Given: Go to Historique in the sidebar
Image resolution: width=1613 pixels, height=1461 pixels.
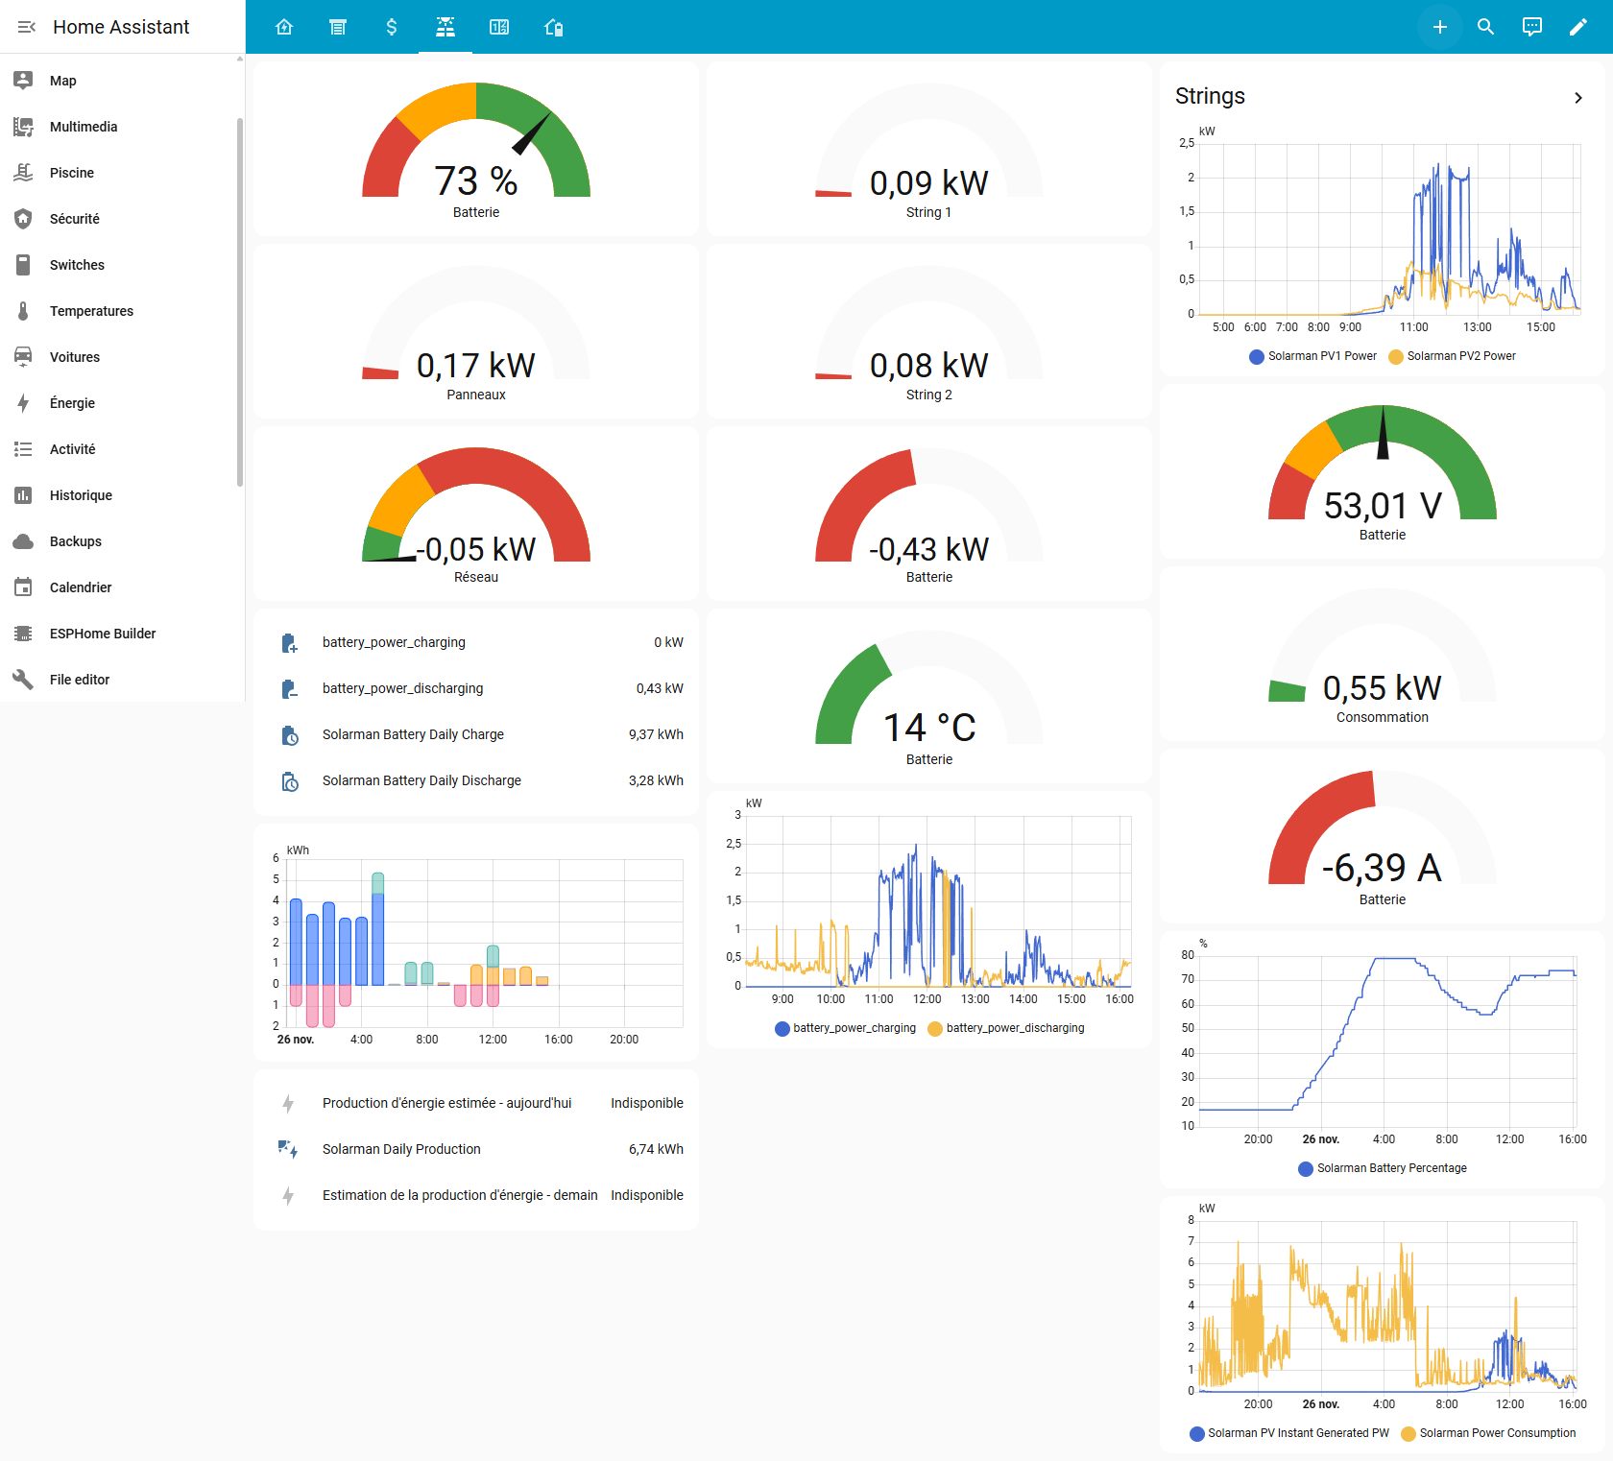Looking at the screenshot, I should click(81, 495).
